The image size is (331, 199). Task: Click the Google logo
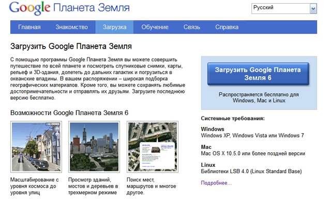(x=29, y=8)
